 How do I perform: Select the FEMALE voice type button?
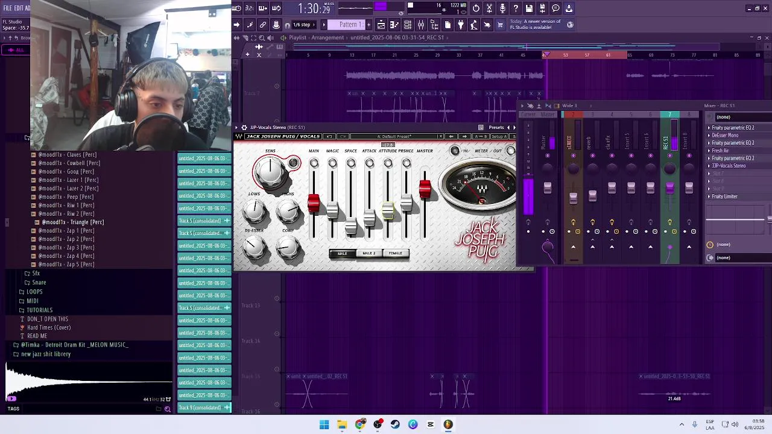pos(395,253)
